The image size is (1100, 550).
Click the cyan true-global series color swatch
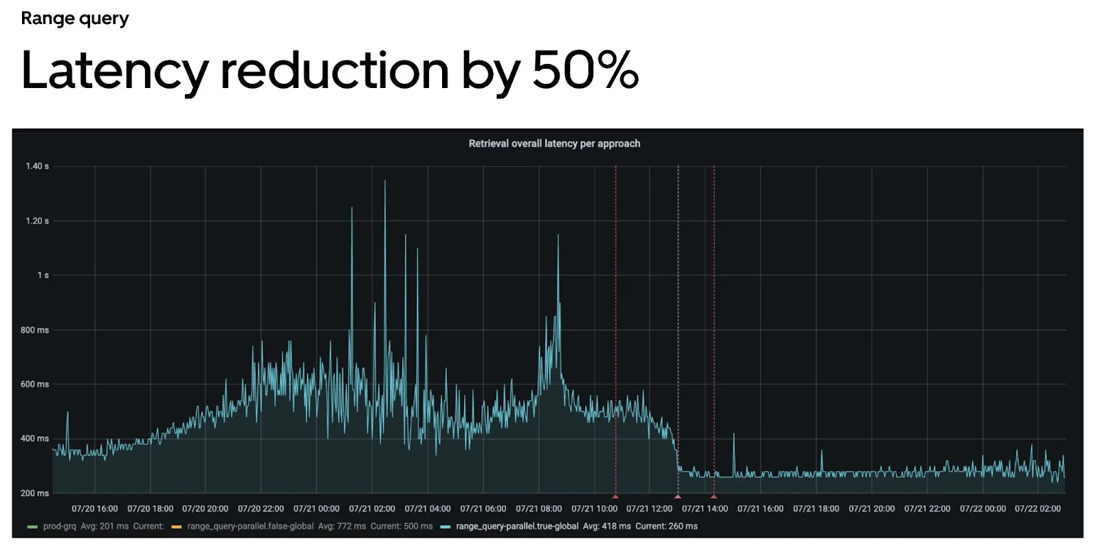click(445, 527)
